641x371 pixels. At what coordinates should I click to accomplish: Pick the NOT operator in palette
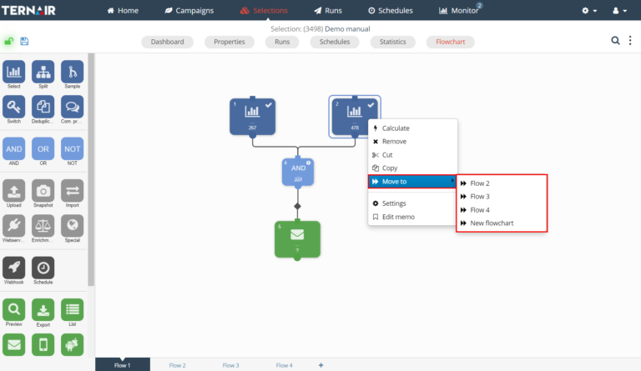click(73, 148)
